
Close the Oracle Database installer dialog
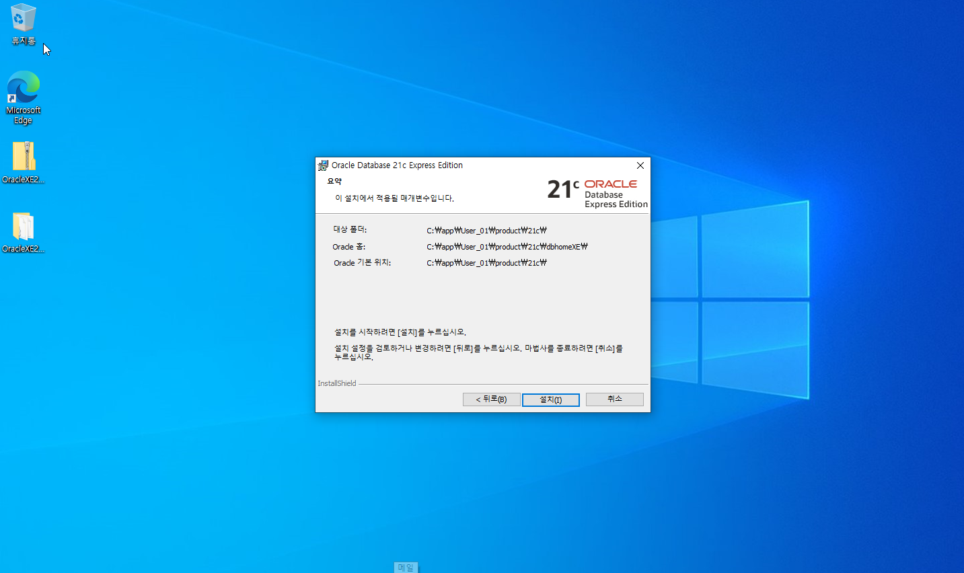[640, 165]
